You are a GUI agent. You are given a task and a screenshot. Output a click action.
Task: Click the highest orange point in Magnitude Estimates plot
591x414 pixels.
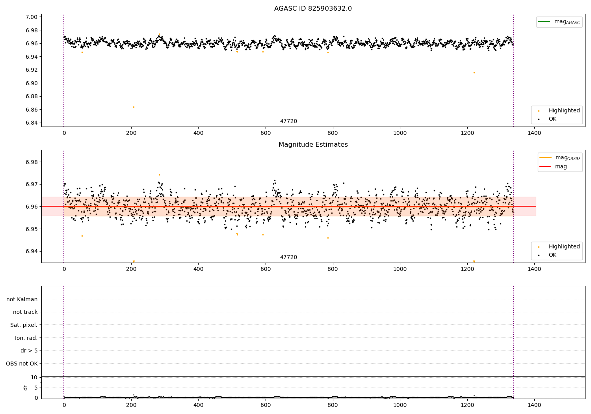(x=159, y=175)
